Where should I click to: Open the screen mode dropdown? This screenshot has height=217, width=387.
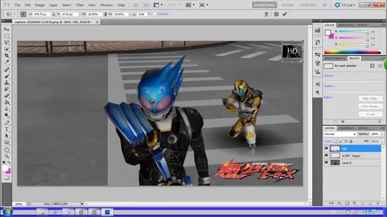pyautogui.click(x=204, y=5)
